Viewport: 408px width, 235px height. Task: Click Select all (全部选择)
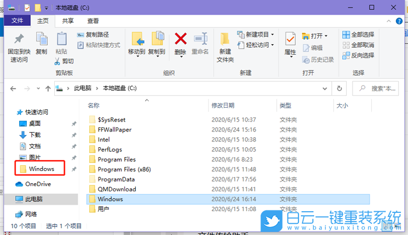click(358, 34)
